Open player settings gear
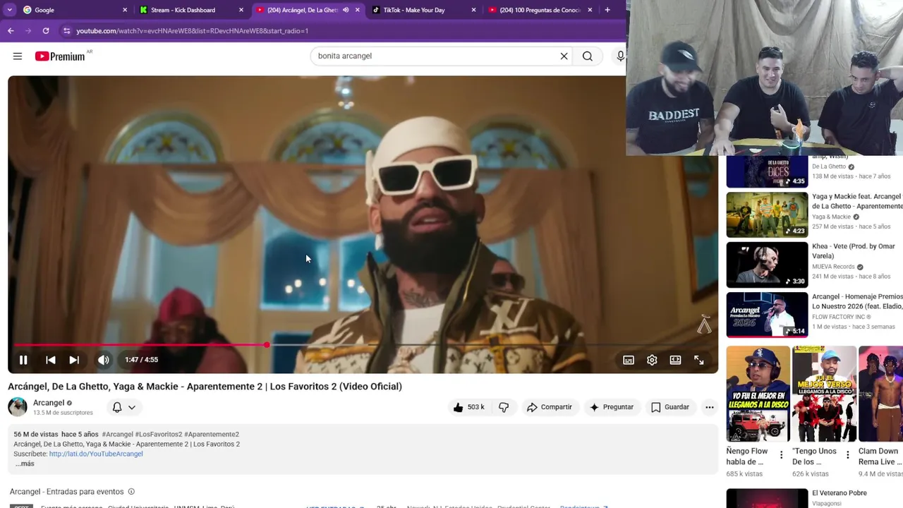The width and height of the screenshot is (903, 508). [x=652, y=360]
